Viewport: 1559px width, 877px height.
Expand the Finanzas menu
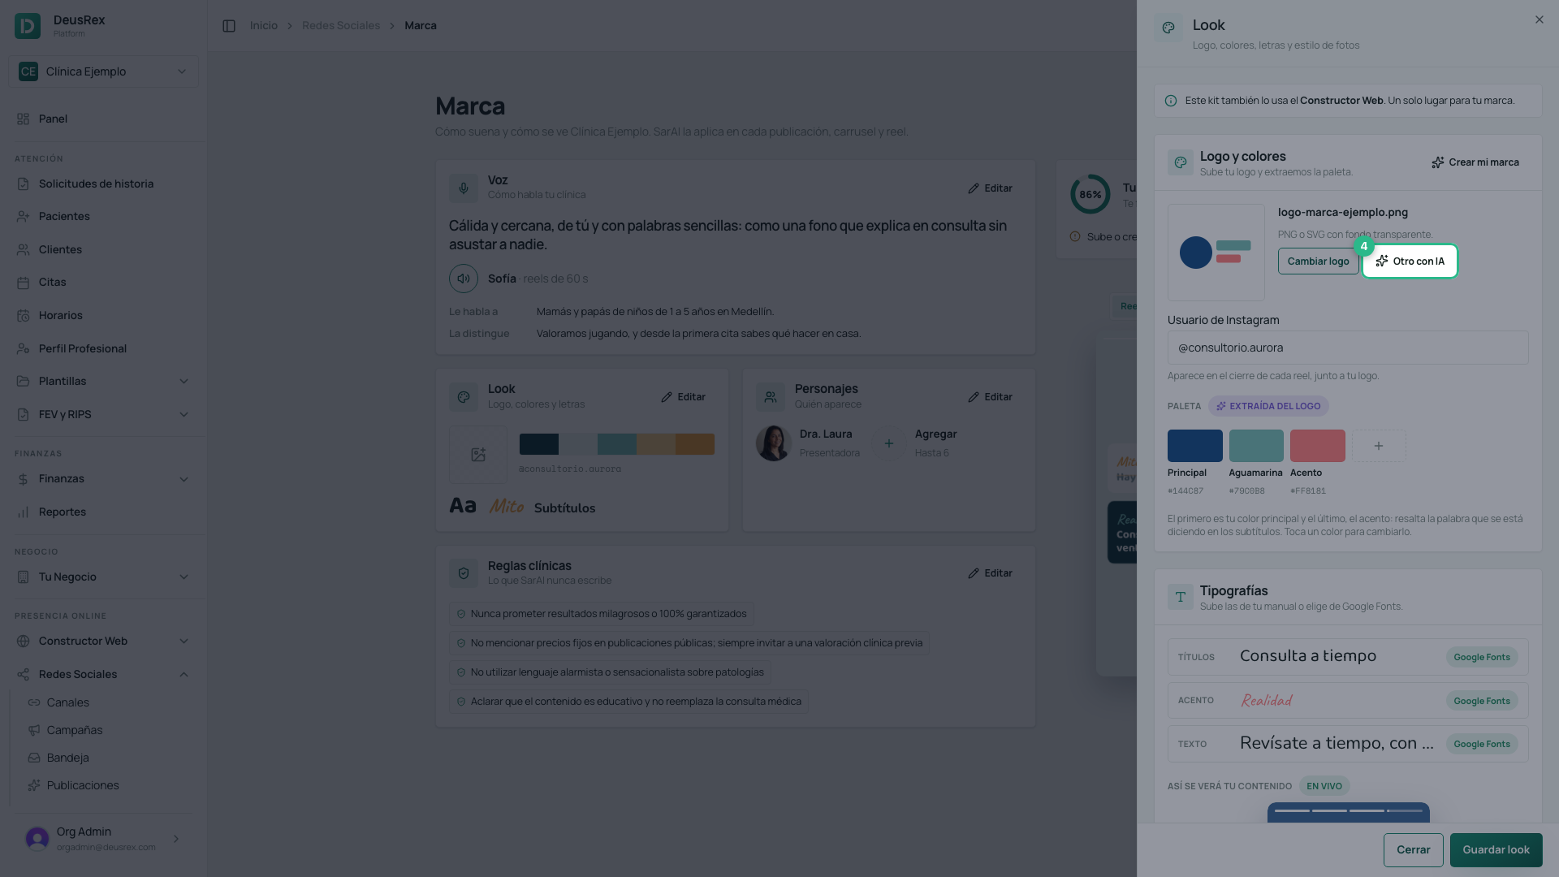103,478
